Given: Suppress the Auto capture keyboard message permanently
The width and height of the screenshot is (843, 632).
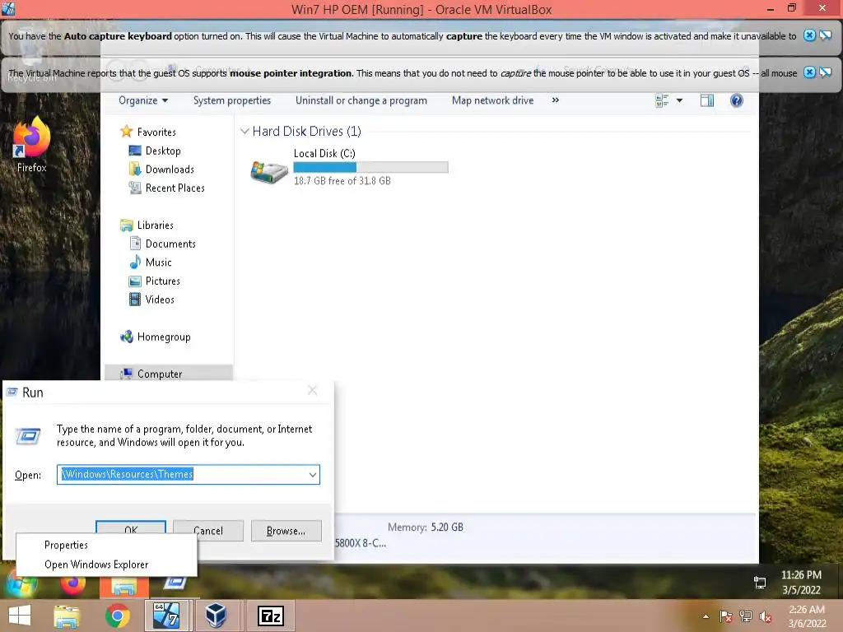Looking at the screenshot, I should point(825,35).
